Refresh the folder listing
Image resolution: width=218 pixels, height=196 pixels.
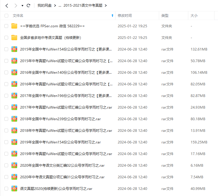(28, 6)
